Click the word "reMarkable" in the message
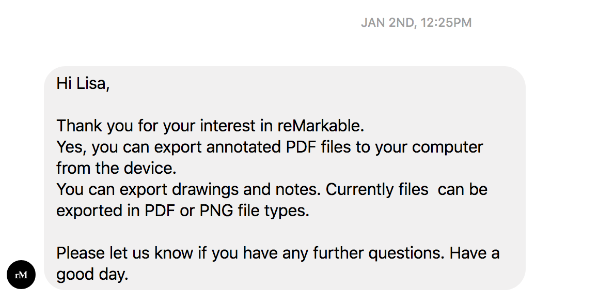Viewport: 598px width, 301px height. pos(319,126)
